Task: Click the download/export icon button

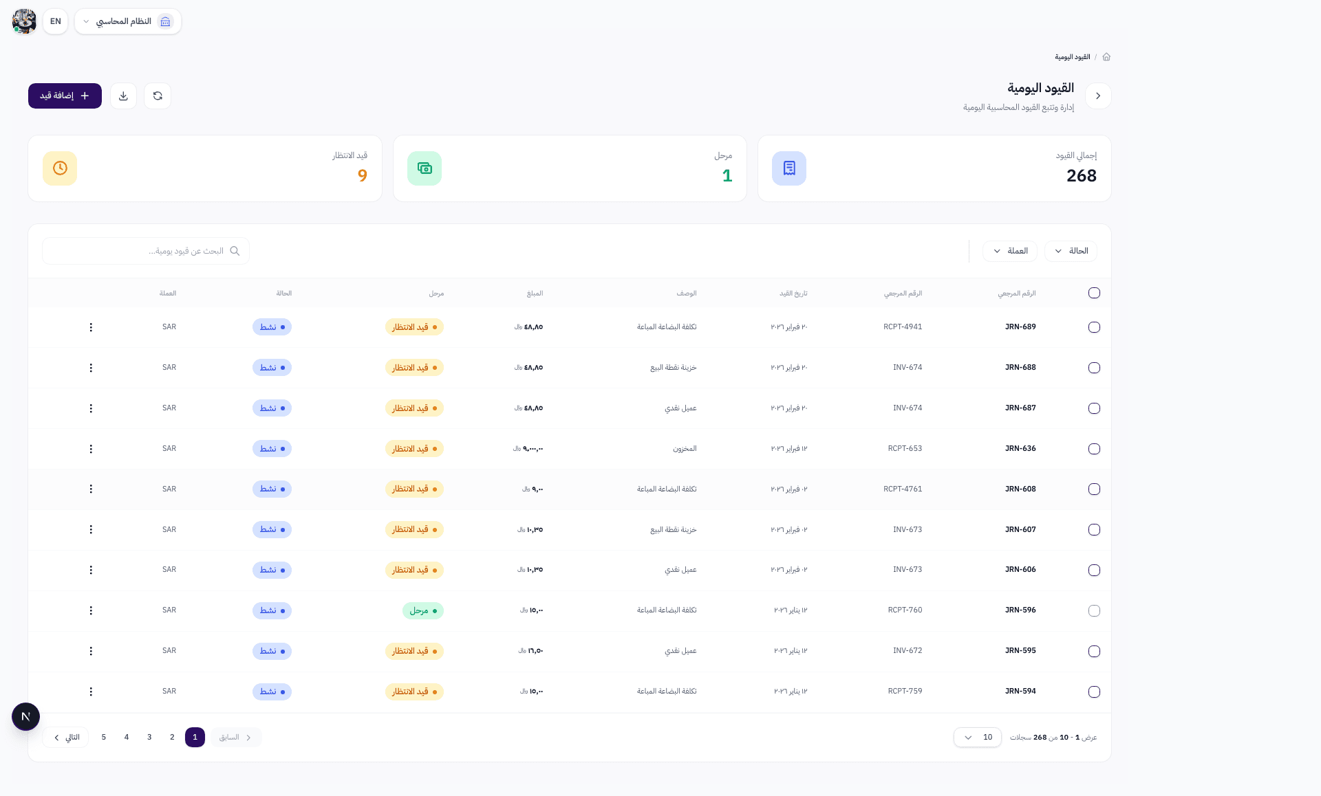Action: pos(123,96)
